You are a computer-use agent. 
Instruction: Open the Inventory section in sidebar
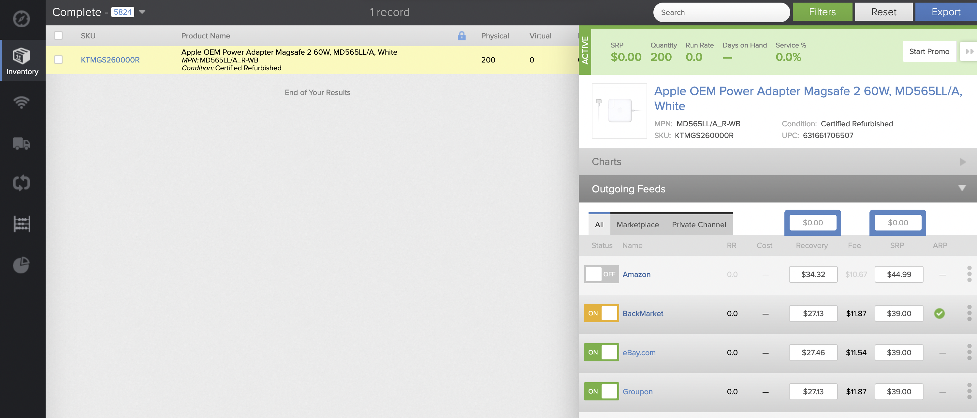pyautogui.click(x=22, y=61)
